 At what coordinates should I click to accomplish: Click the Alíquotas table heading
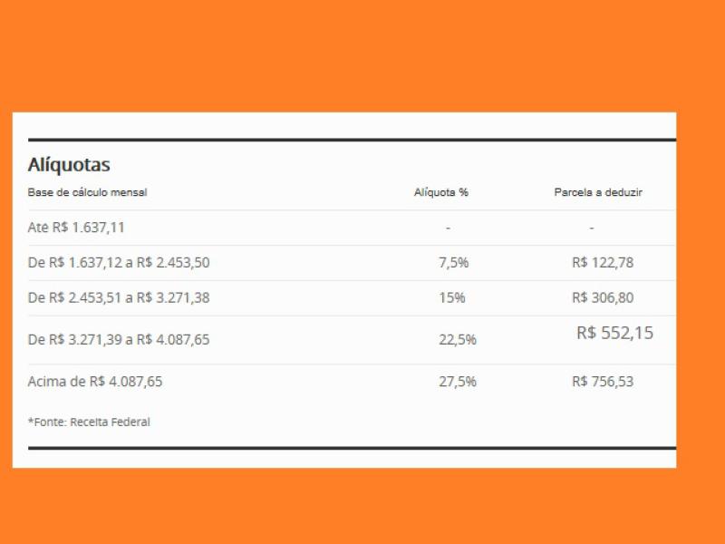point(69,165)
